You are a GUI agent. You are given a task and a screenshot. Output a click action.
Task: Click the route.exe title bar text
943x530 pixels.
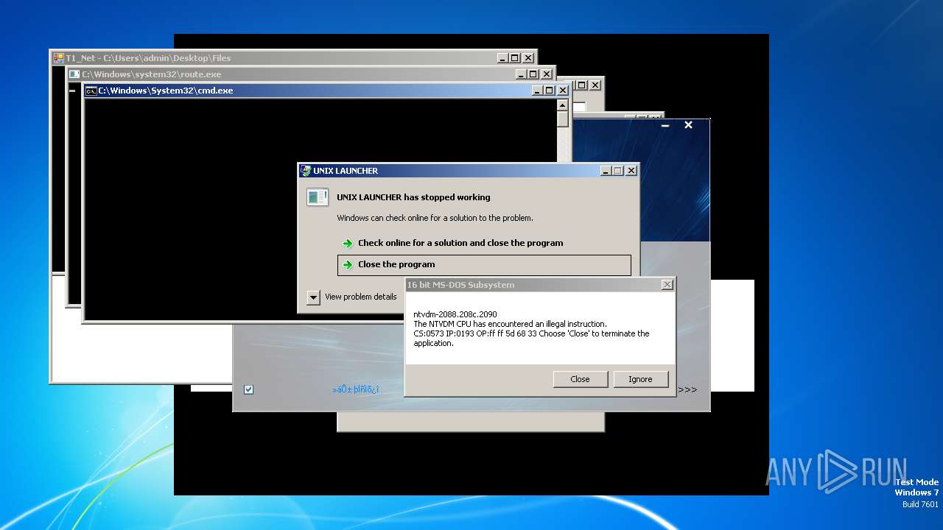click(151, 74)
